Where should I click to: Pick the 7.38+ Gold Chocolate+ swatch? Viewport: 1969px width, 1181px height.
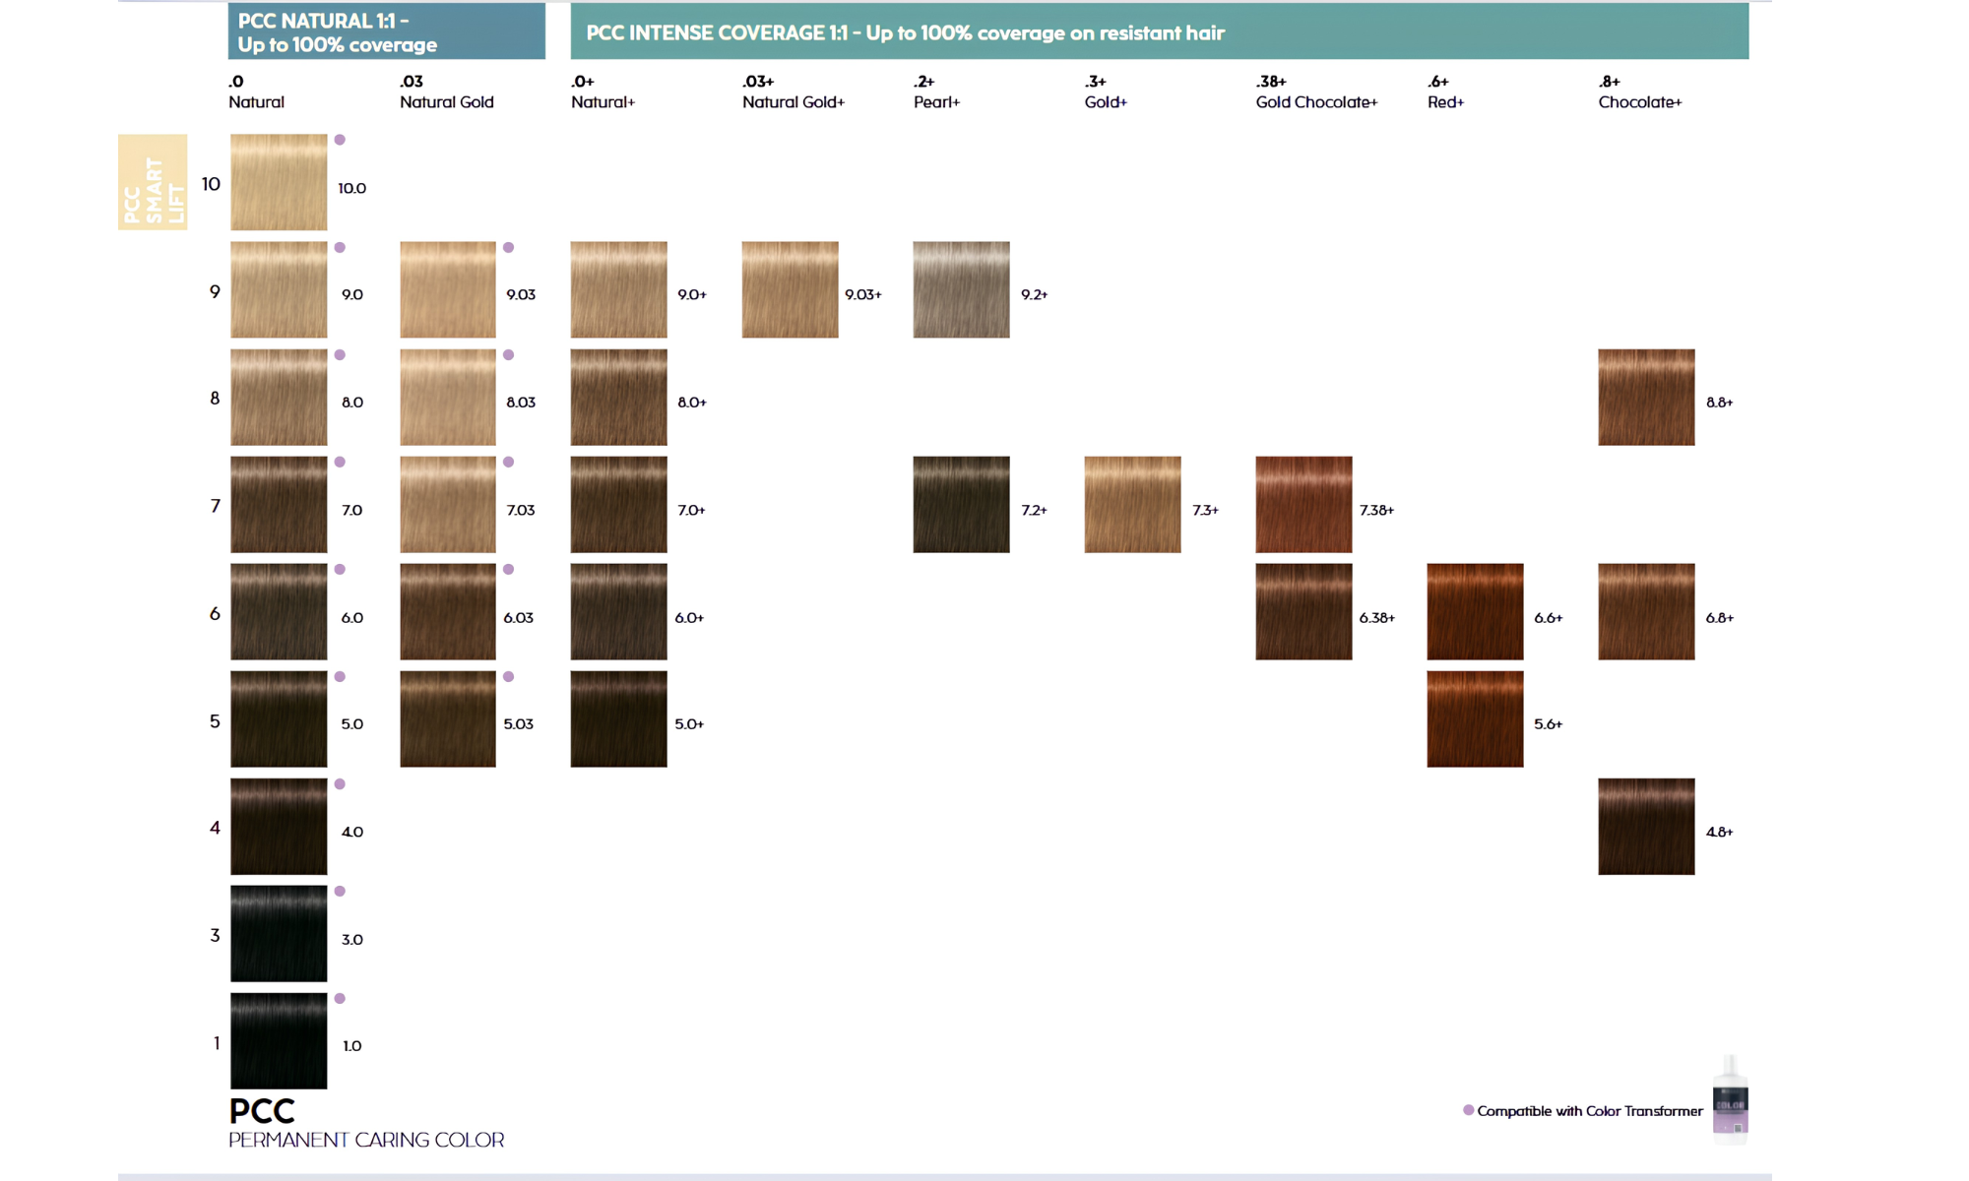click(1303, 504)
